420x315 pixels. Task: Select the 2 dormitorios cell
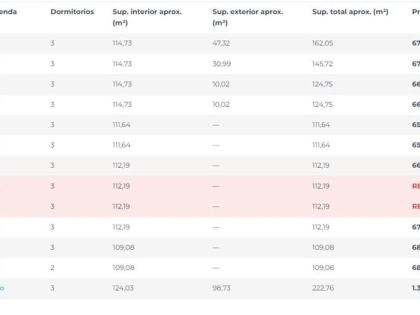52,267
